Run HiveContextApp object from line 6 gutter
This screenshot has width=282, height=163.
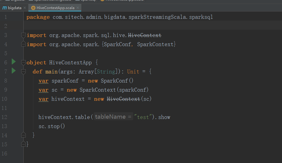14,62
